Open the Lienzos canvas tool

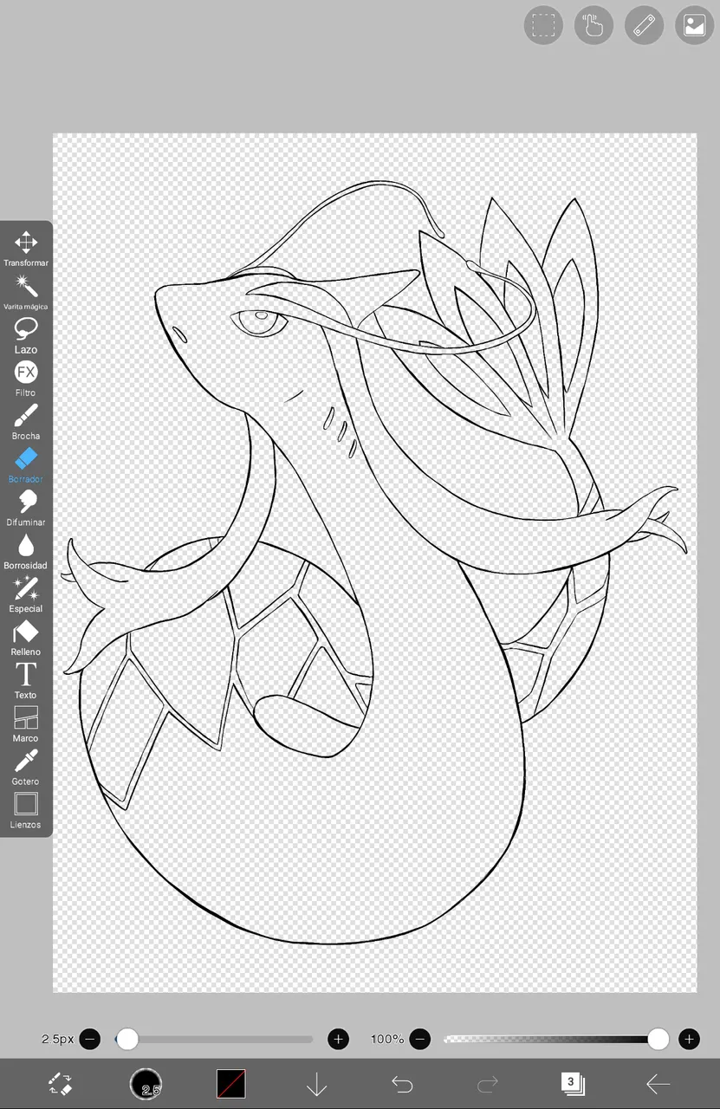pos(26,811)
